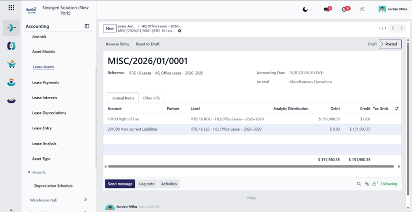Click Reset to Draft button
The width and height of the screenshot is (412, 212).
pyautogui.click(x=148, y=44)
